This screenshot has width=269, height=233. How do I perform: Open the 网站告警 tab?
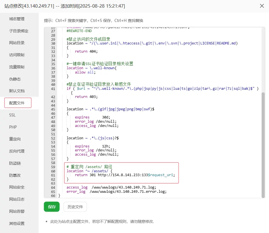[x=17, y=211]
